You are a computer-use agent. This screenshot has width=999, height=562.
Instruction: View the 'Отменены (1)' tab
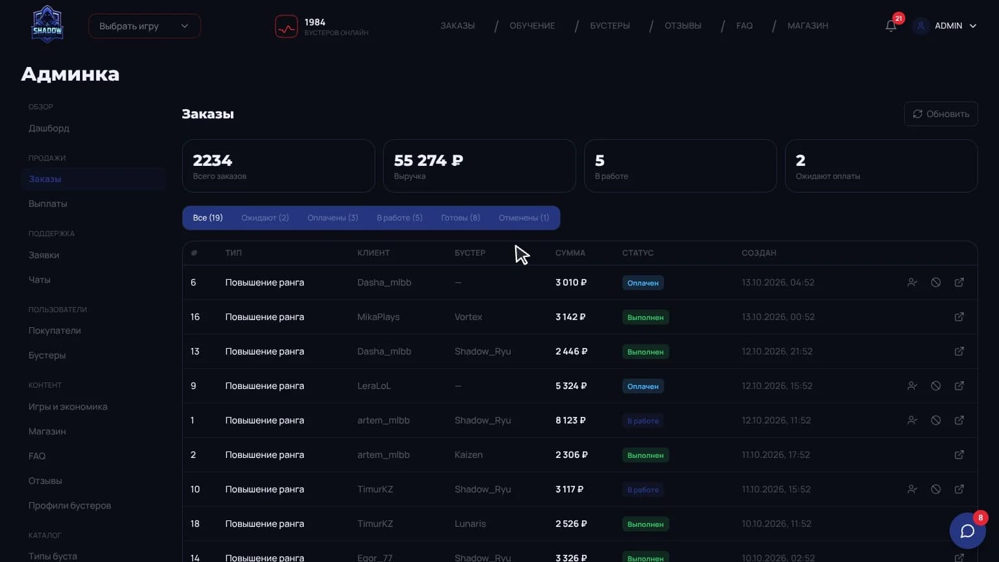click(x=524, y=218)
